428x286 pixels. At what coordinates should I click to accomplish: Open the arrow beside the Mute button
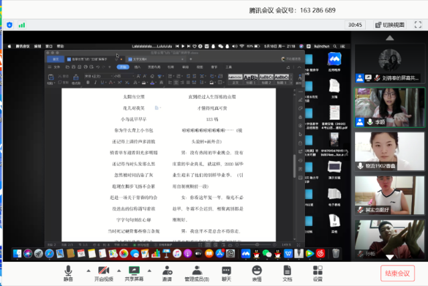(x=88, y=271)
